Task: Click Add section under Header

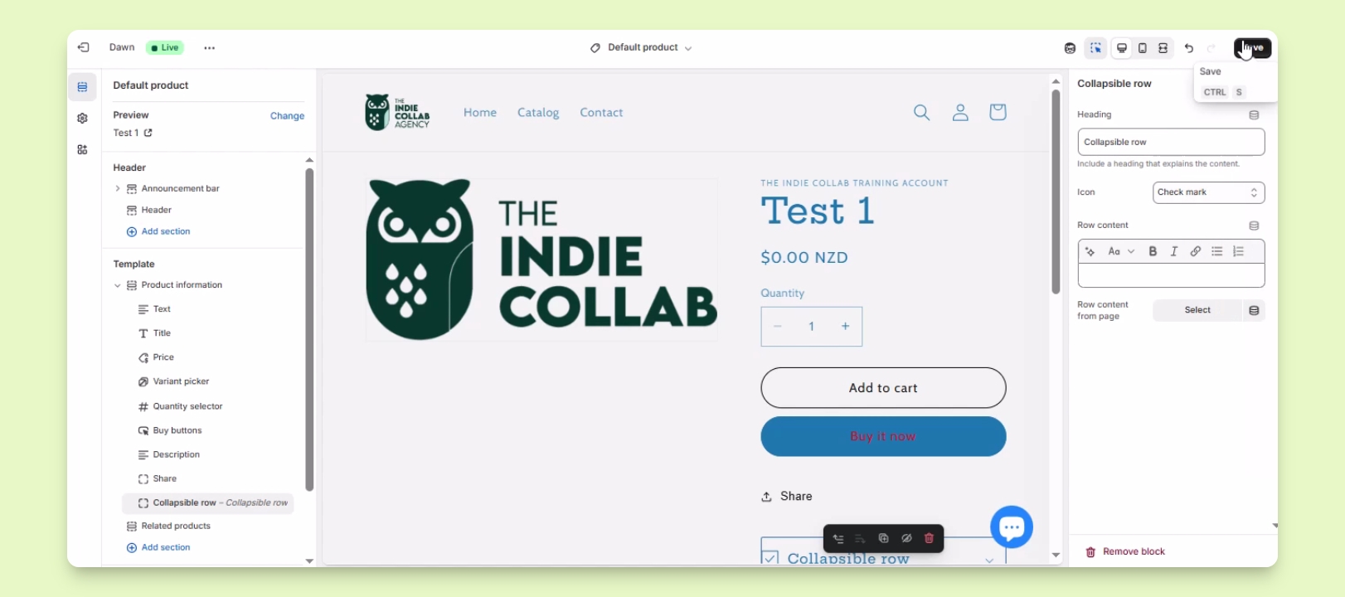Action: click(158, 232)
